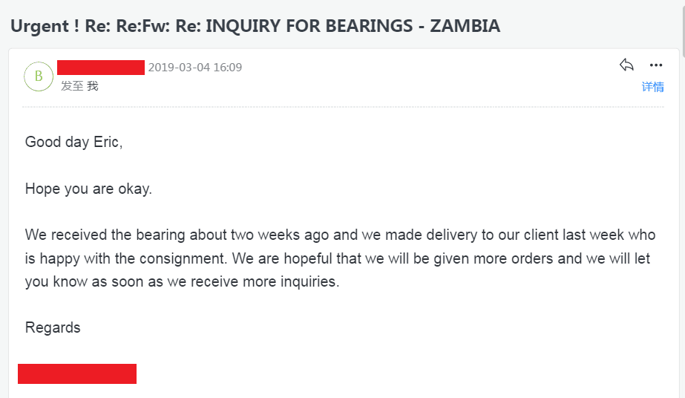Click the Regards closing text
Screen dimensions: 685x398
point(53,327)
